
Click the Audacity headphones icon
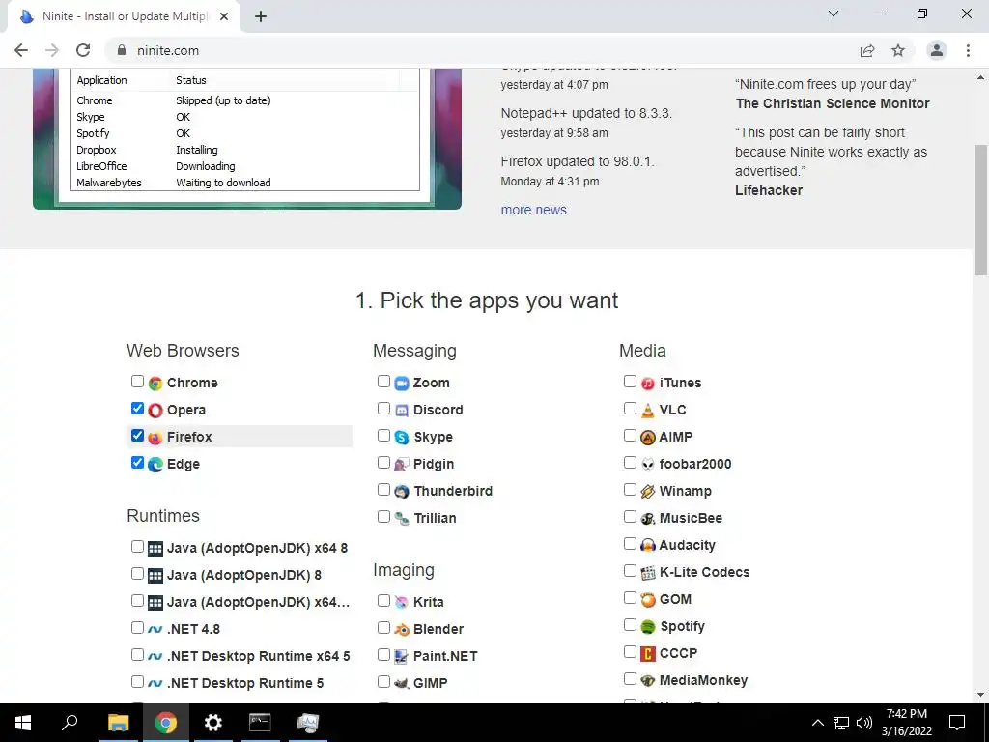click(648, 545)
